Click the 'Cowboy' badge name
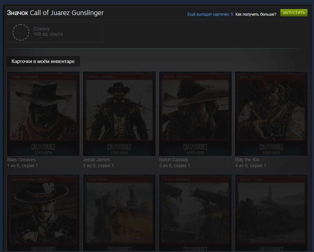The height and width of the screenshot is (252, 314). pos(42,29)
